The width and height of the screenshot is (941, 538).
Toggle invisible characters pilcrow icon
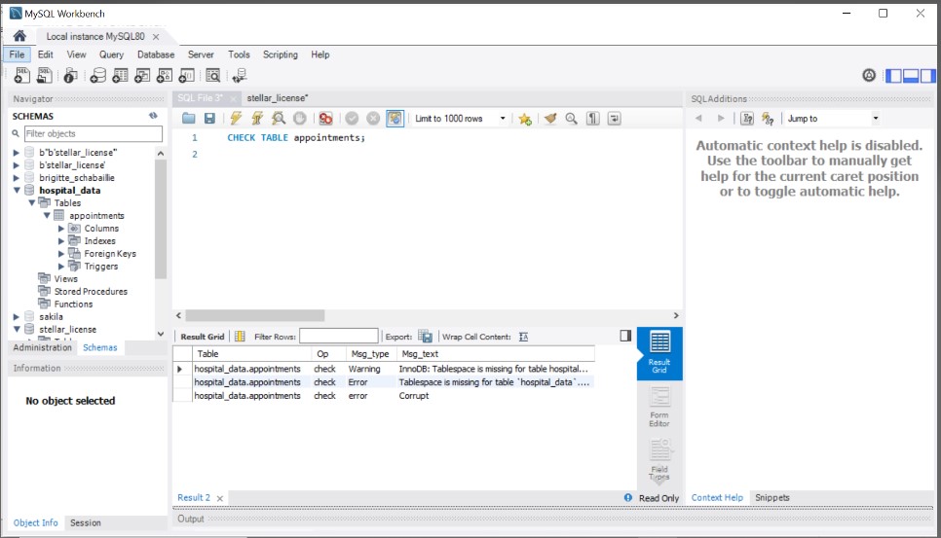[x=593, y=119]
